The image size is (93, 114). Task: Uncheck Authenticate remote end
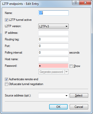(6, 79)
